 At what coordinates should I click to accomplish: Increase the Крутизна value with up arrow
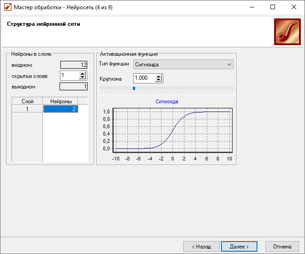click(159, 77)
